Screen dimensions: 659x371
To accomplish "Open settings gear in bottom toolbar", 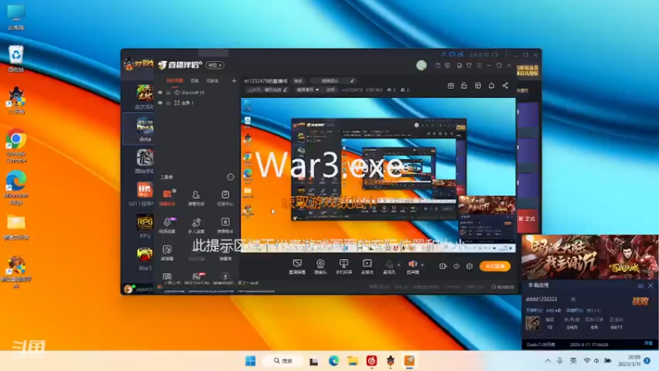I will (470, 266).
